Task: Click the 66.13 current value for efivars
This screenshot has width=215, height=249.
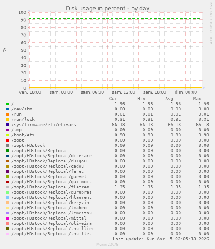Action: [x=119, y=125]
